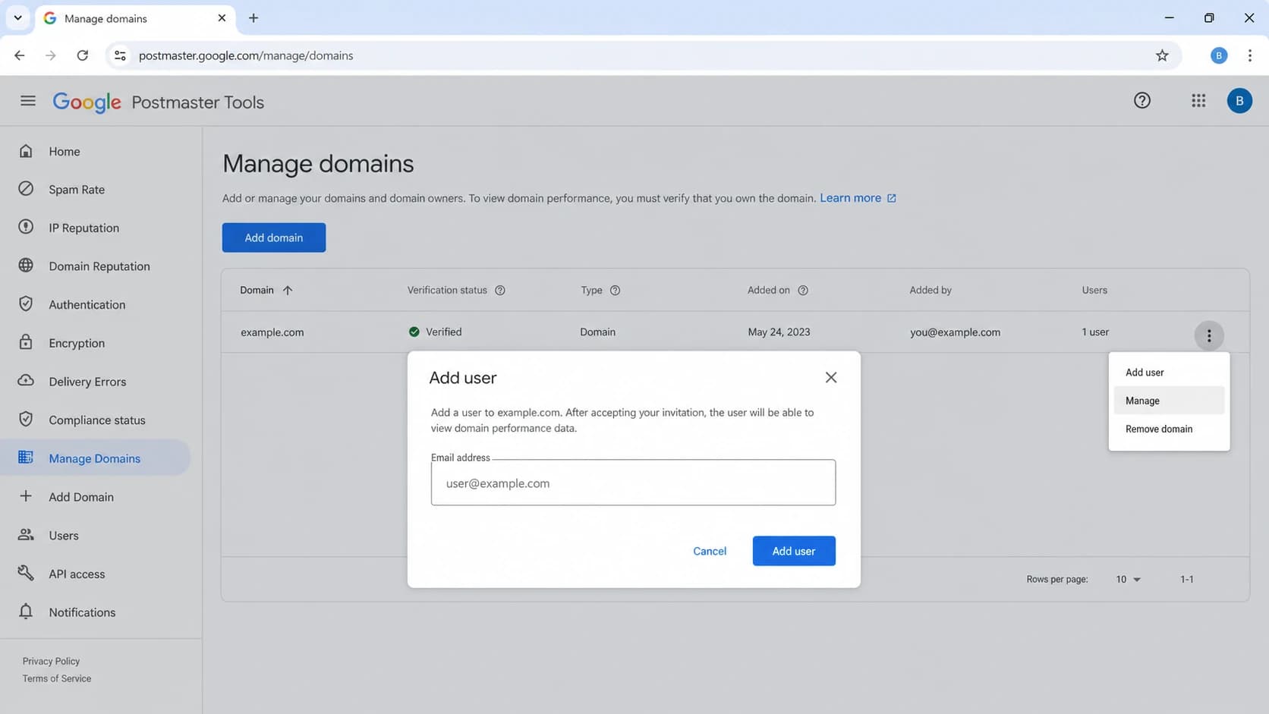Click the example.com domain cell
Viewport: 1269px width, 714px height.
(272, 332)
